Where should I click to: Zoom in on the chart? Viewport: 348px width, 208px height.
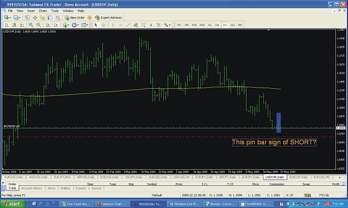(x=31, y=25)
